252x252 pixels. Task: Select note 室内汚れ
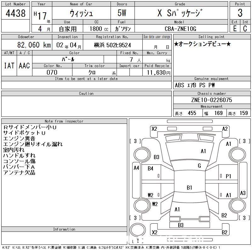(x=14, y=150)
